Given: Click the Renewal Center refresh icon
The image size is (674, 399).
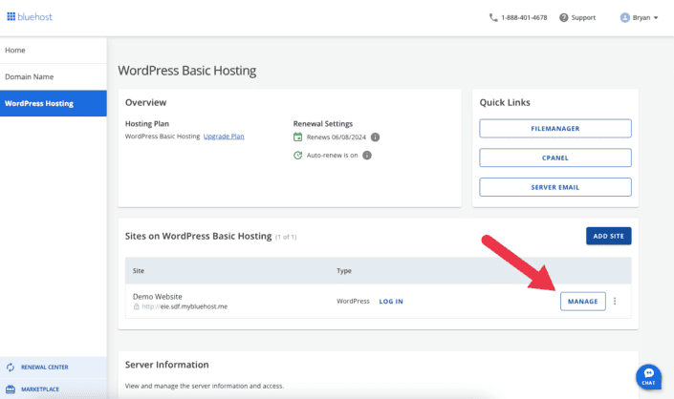Looking at the screenshot, I should pyautogui.click(x=10, y=367).
